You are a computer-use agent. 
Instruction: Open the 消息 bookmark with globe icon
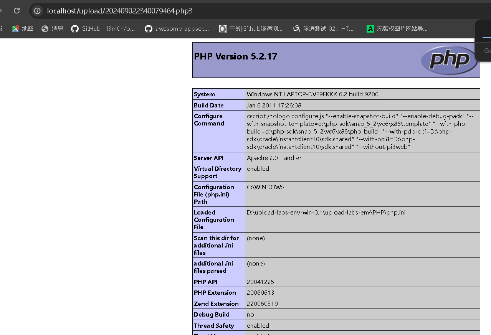click(x=52, y=28)
